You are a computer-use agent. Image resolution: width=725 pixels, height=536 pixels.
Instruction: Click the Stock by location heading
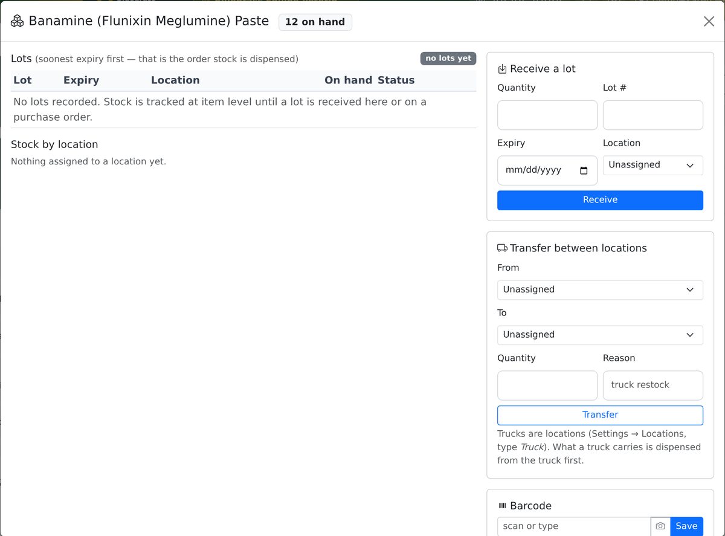point(54,144)
